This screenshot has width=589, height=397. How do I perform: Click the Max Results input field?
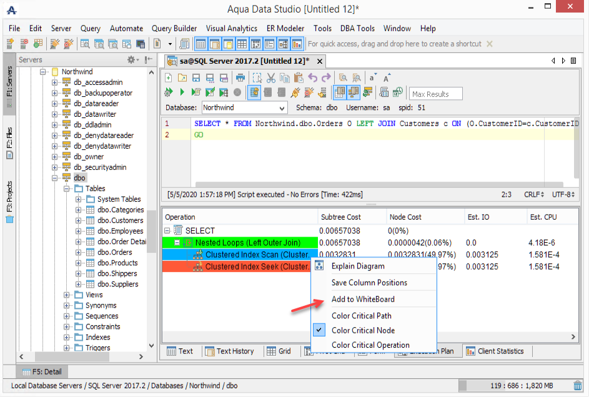point(436,94)
